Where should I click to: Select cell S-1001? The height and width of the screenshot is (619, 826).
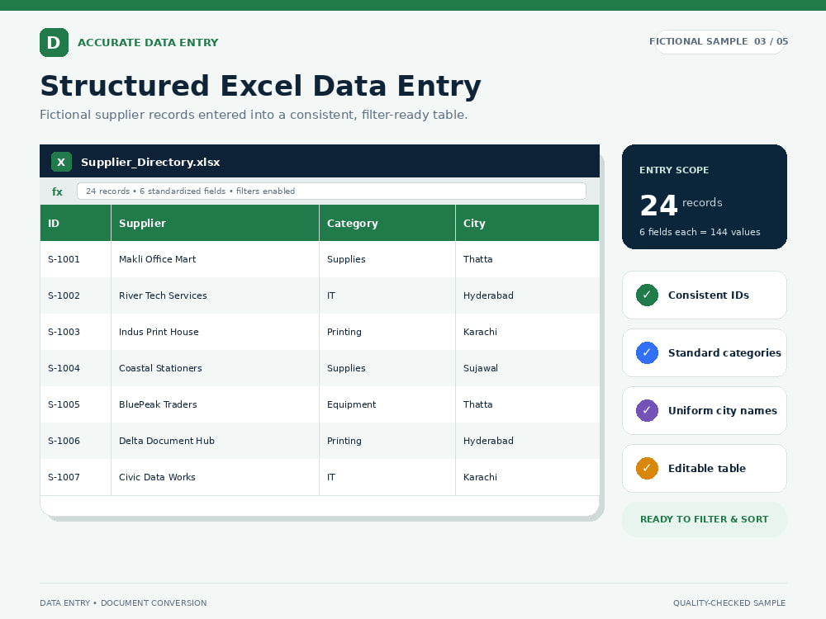tap(75, 259)
